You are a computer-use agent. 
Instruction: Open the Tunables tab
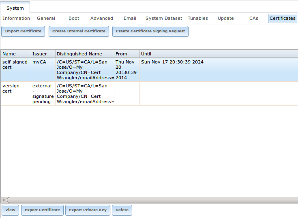[x=198, y=18]
